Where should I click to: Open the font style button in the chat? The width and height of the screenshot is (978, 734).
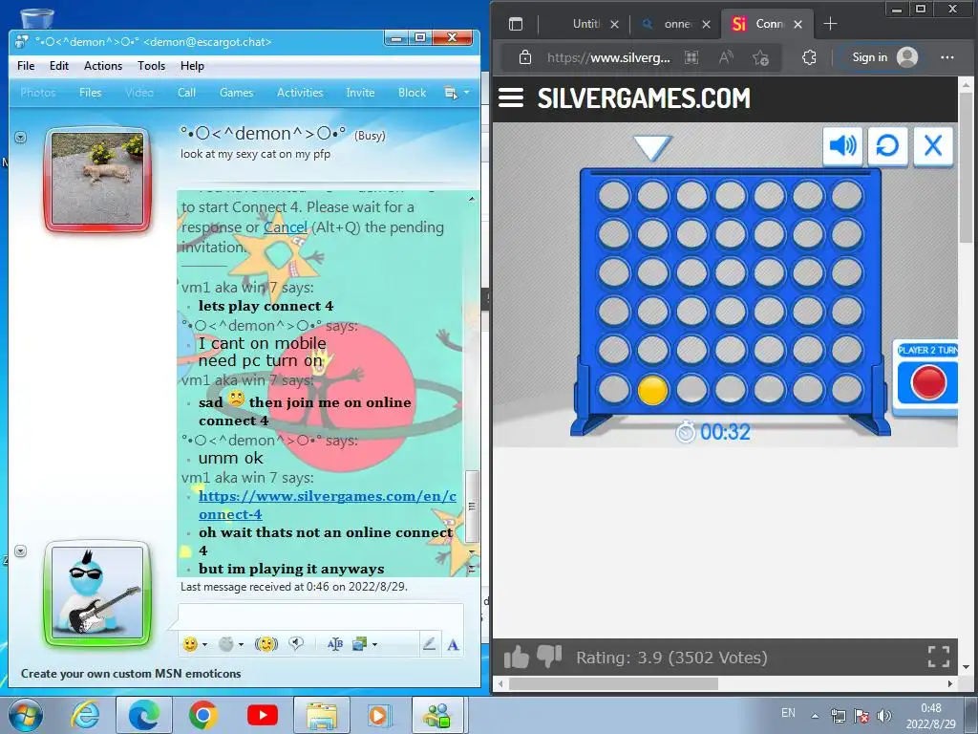click(x=335, y=644)
